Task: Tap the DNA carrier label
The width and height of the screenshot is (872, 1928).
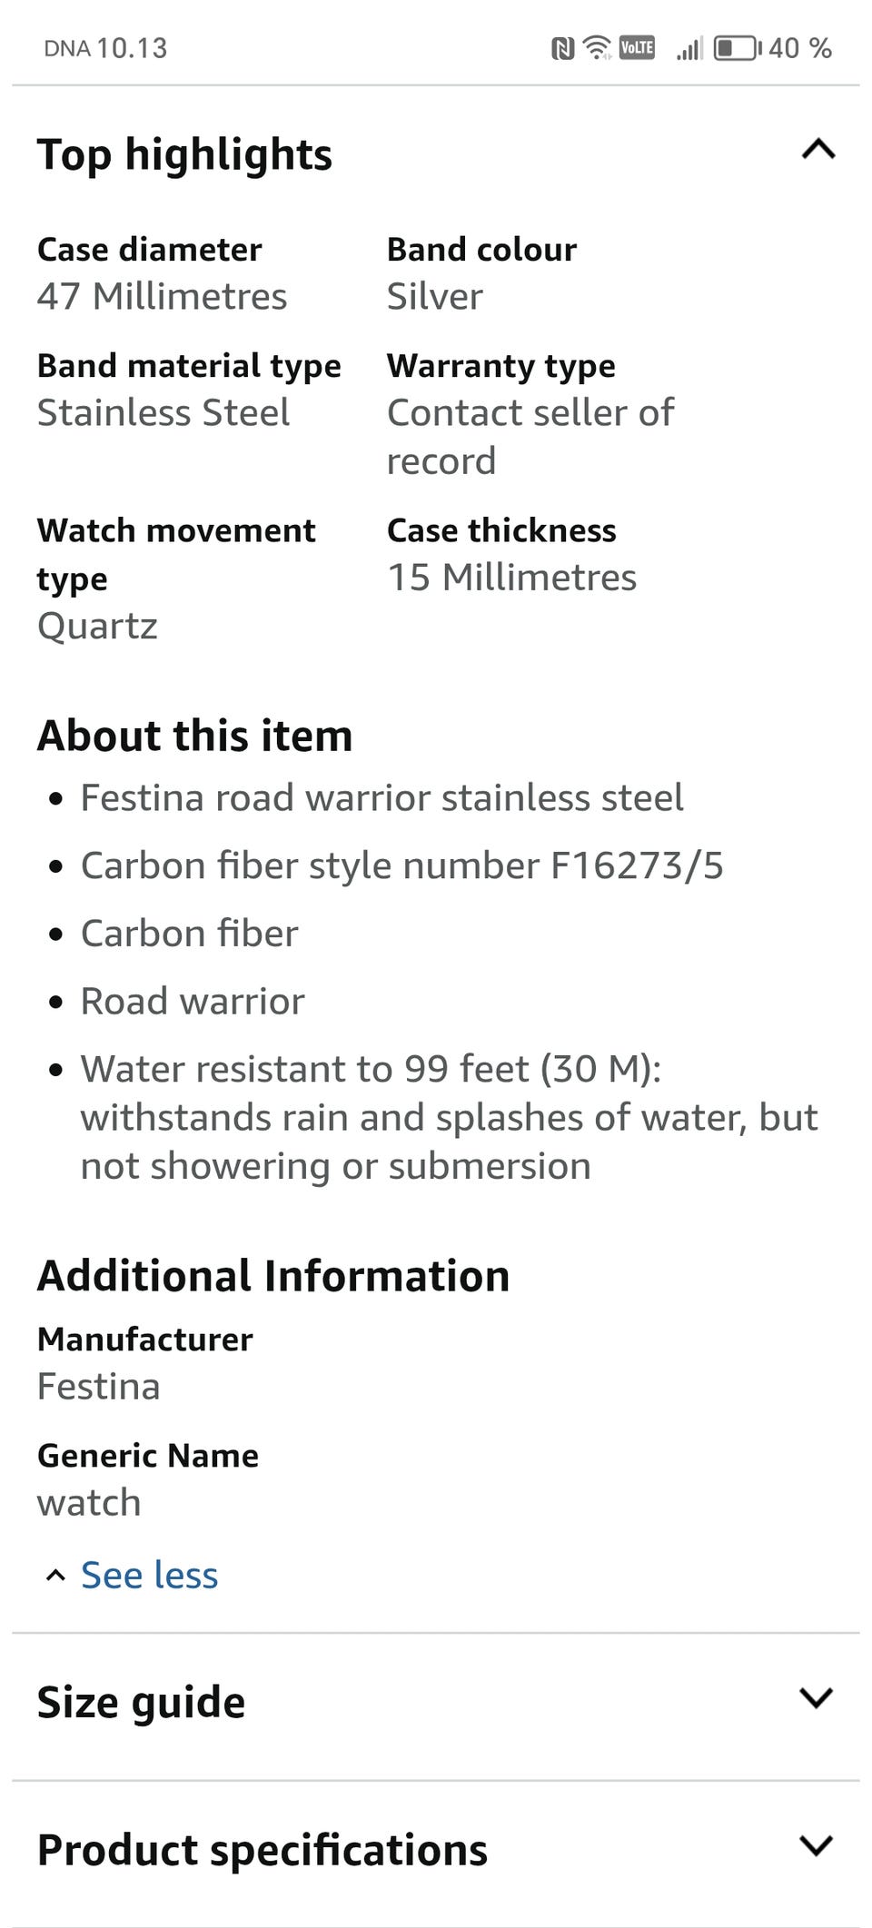Action: tap(67, 49)
